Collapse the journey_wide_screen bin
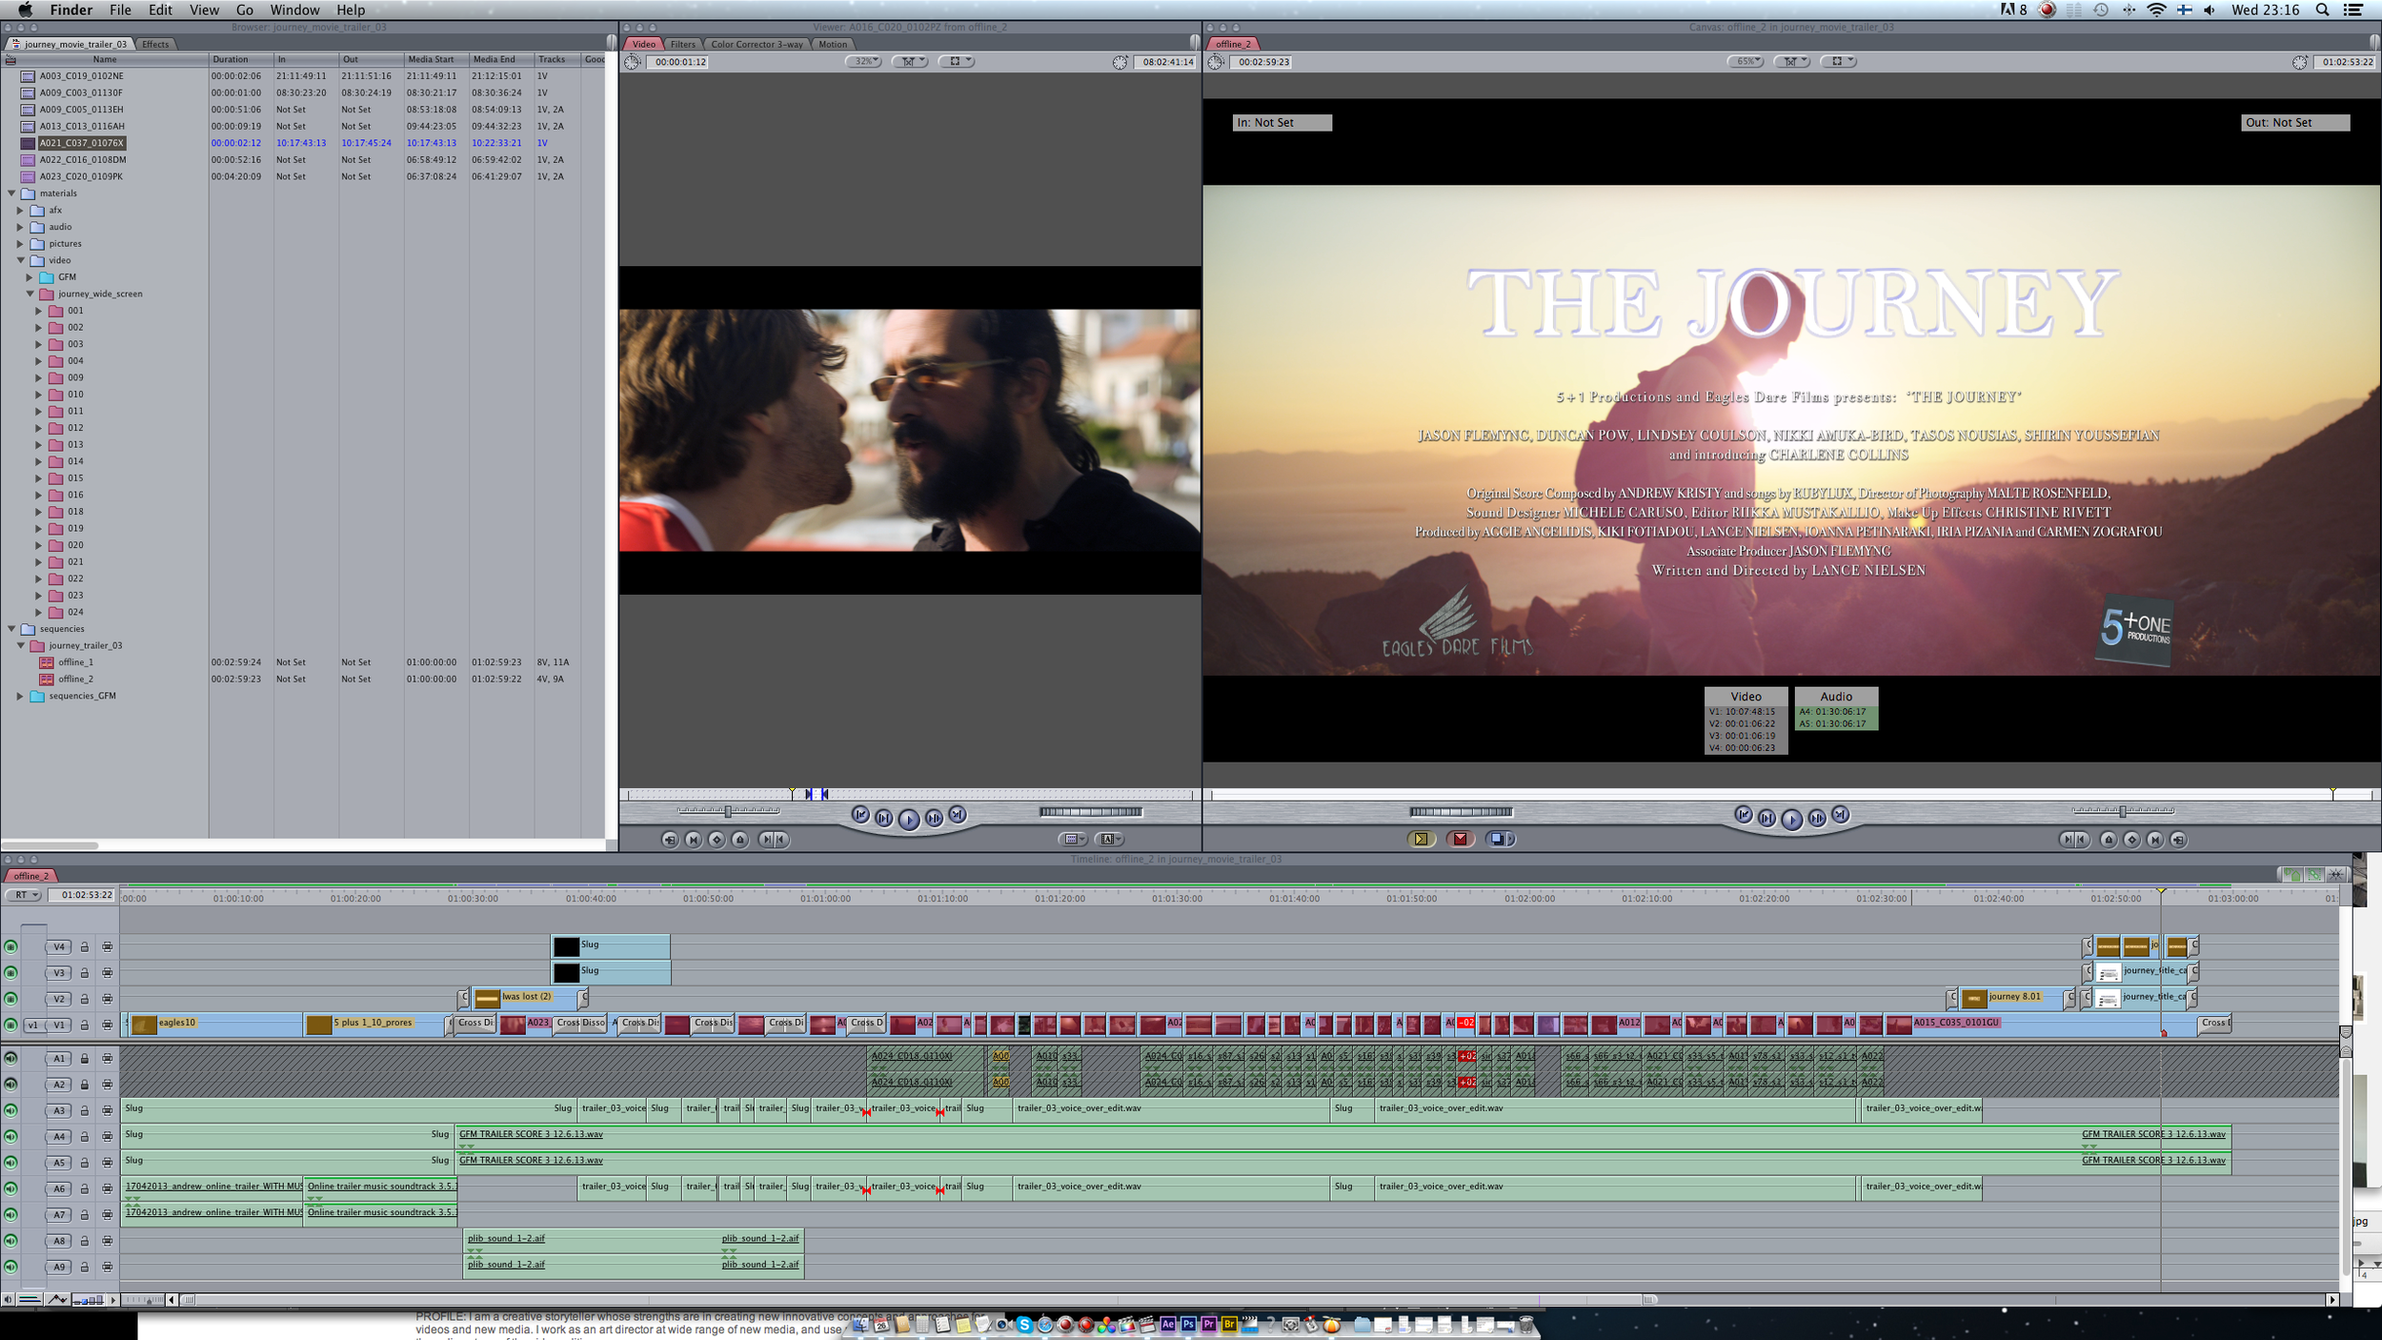The width and height of the screenshot is (2382, 1340). pyautogui.click(x=30, y=294)
